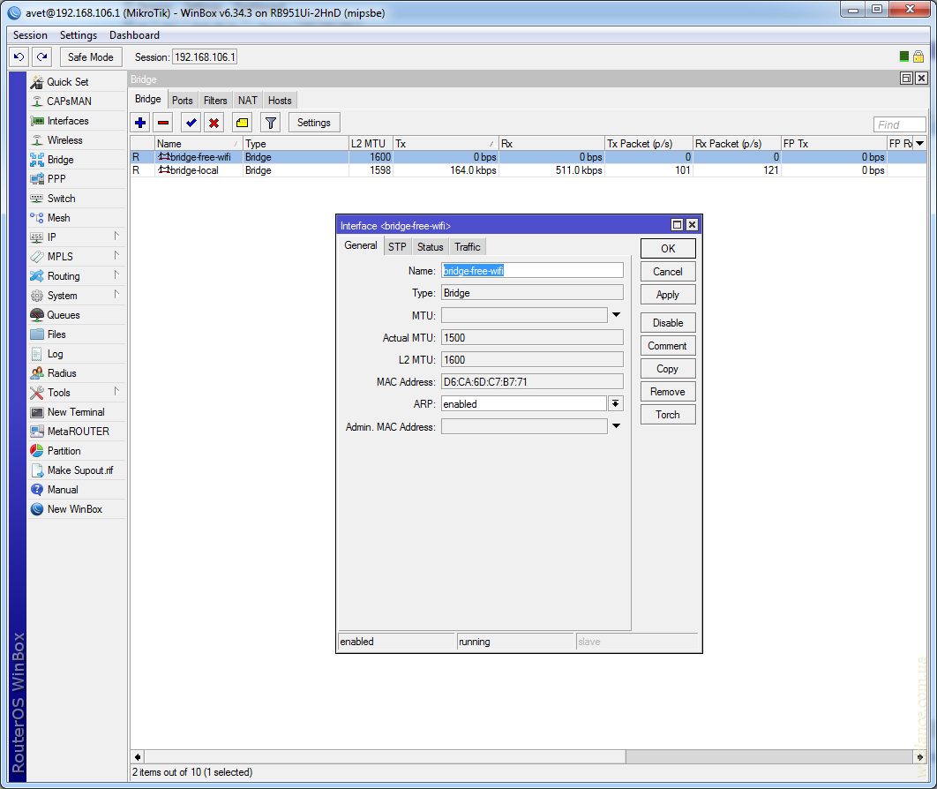Screen dimensions: 937x789
Task: Click the yellow comment note icon
Action: (x=242, y=123)
